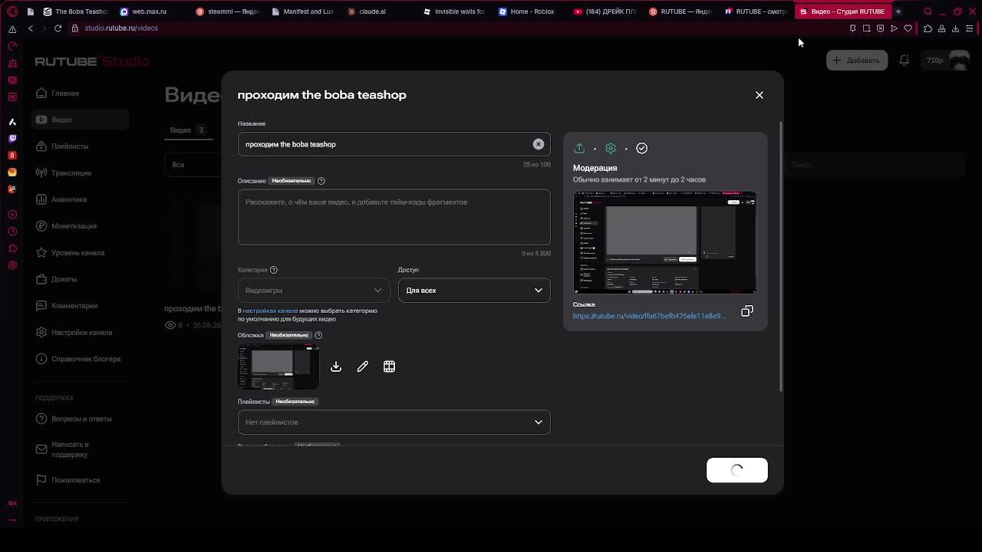Select the moderation checkmark step icon
Viewport: 982px width, 552px height.
coord(642,148)
